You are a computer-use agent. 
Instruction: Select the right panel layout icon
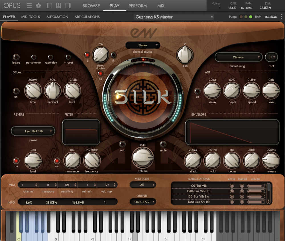(68, 5)
